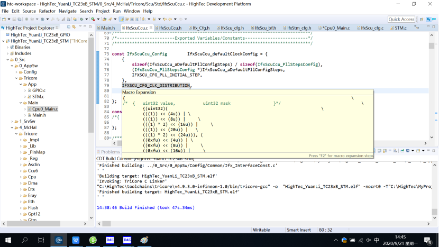Viewport: 439px width, 247px height.
Task: Click the Save toolbar icon
Action: click(x=14, y=20)
